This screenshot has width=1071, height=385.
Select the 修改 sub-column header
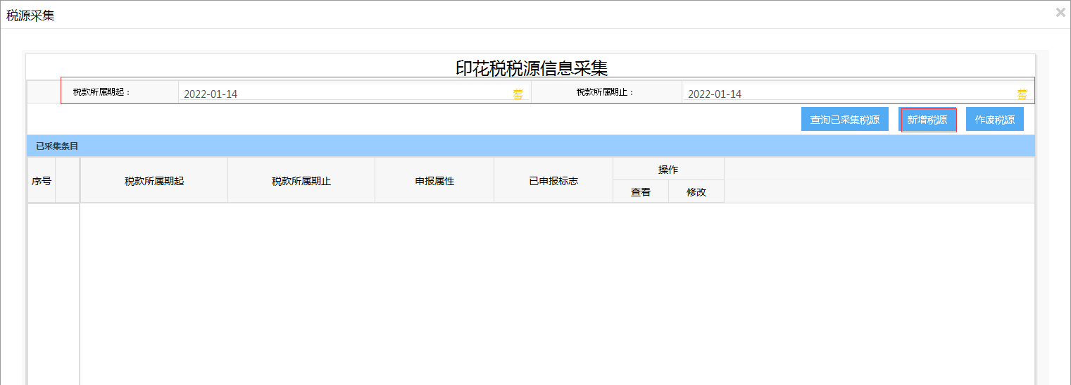click(696, 192)
